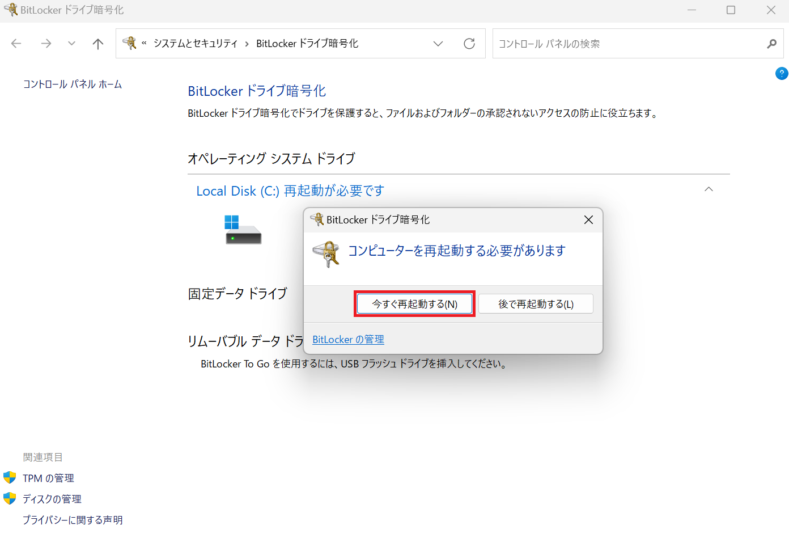Click shield icon beside ディスクの管理
The height and width of the screenshot is (533, 789).
(10, 498)
